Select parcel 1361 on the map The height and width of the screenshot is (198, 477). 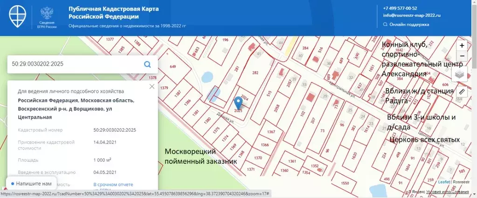[x=292, y=161]
